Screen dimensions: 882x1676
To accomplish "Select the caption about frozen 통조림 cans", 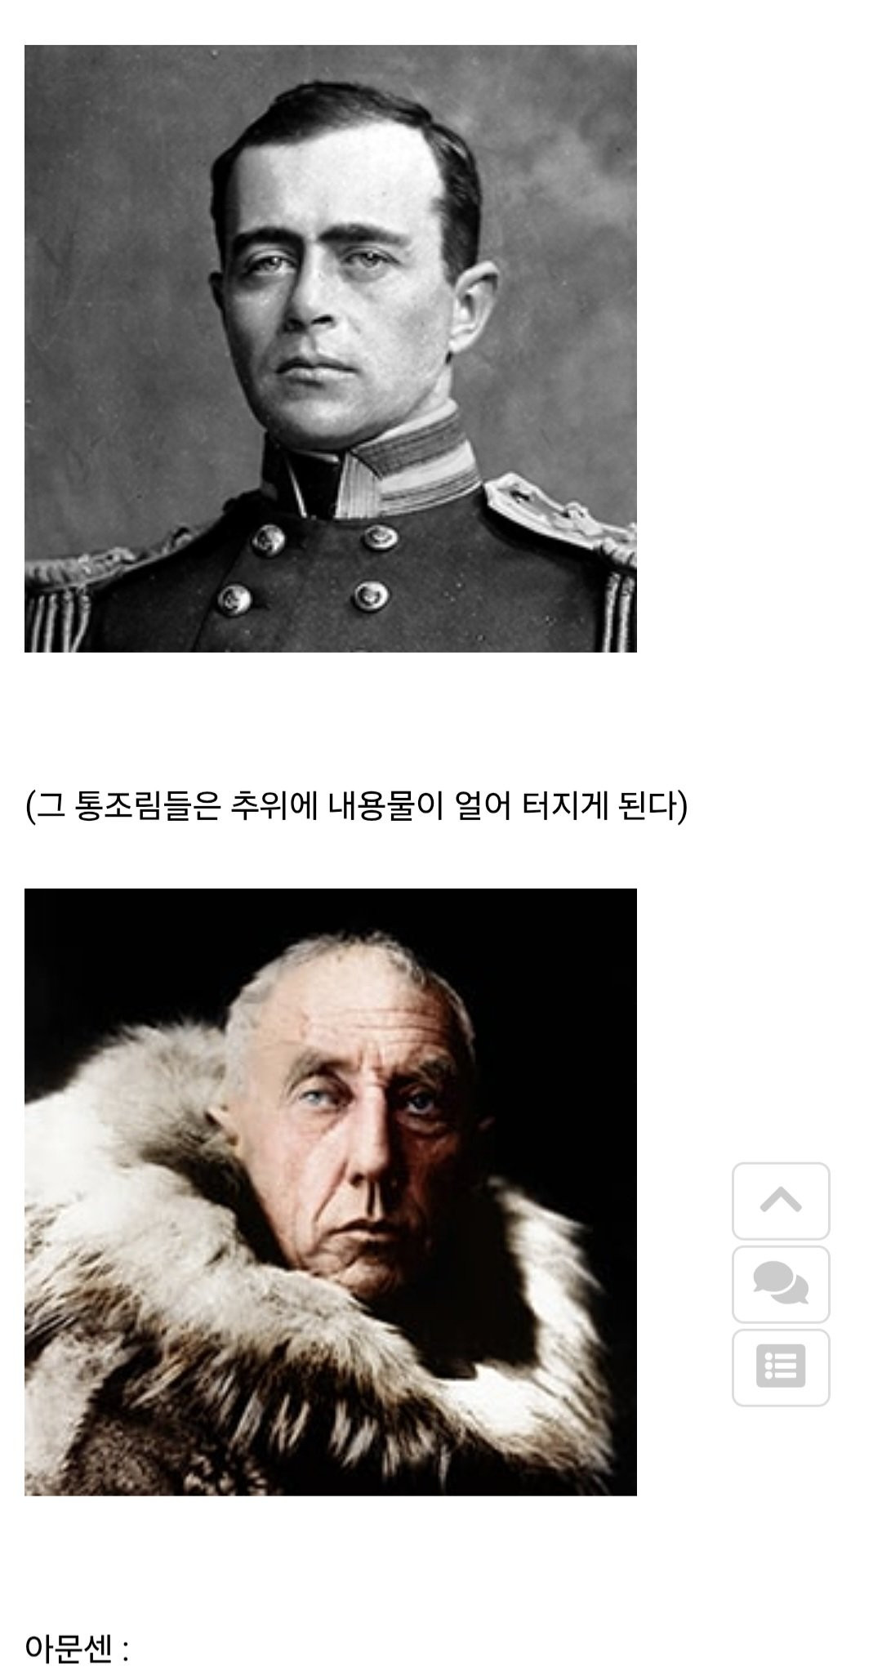I will [357, 806].
